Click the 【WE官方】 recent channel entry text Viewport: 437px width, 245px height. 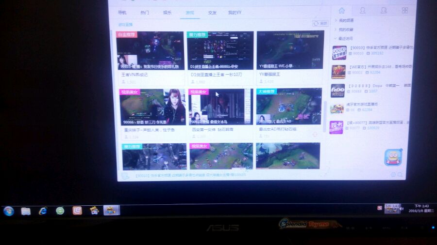pos(380,67)
